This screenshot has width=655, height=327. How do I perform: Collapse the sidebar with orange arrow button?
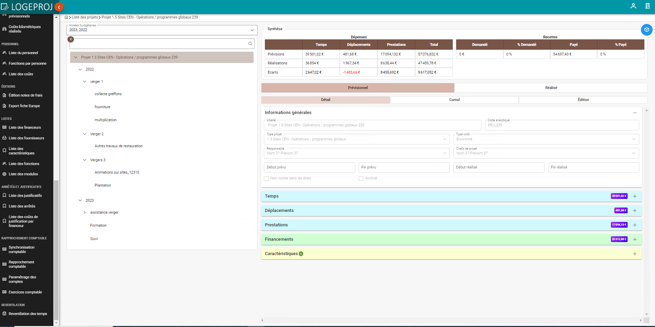coord(59,7)
